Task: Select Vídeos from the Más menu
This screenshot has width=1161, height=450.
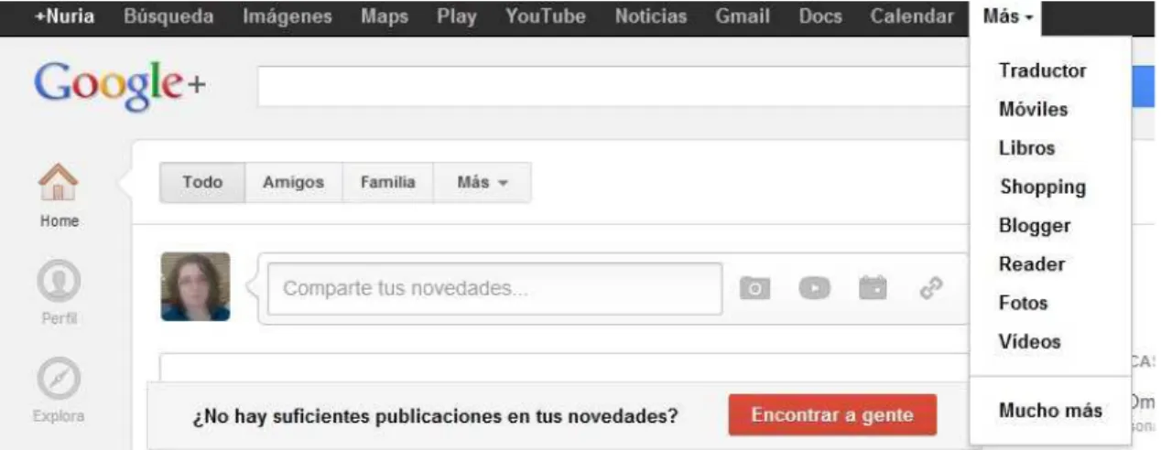Action: pos(1029,341)
